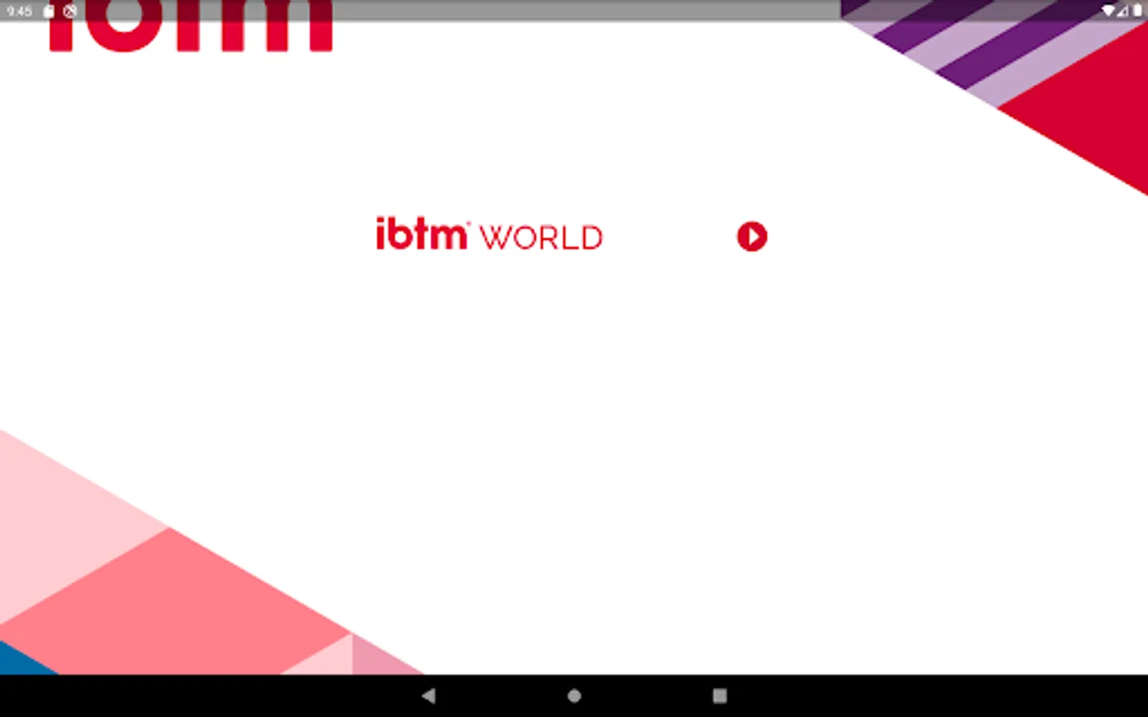Tap the SD card status icon
Image resolution: width=1148 pixels, height=717 pixels.
tap(49, 11)
